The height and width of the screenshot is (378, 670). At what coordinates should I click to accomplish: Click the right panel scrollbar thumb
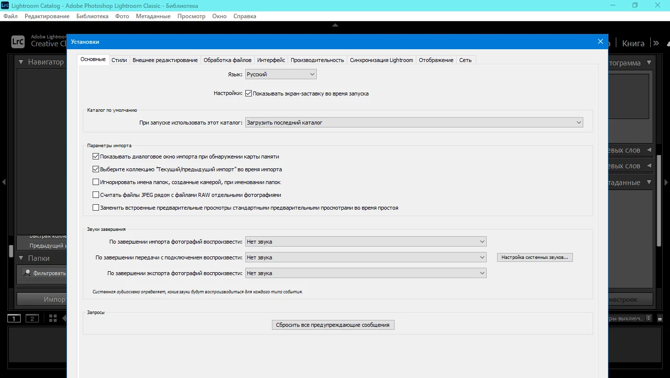(x=659, y=200)
